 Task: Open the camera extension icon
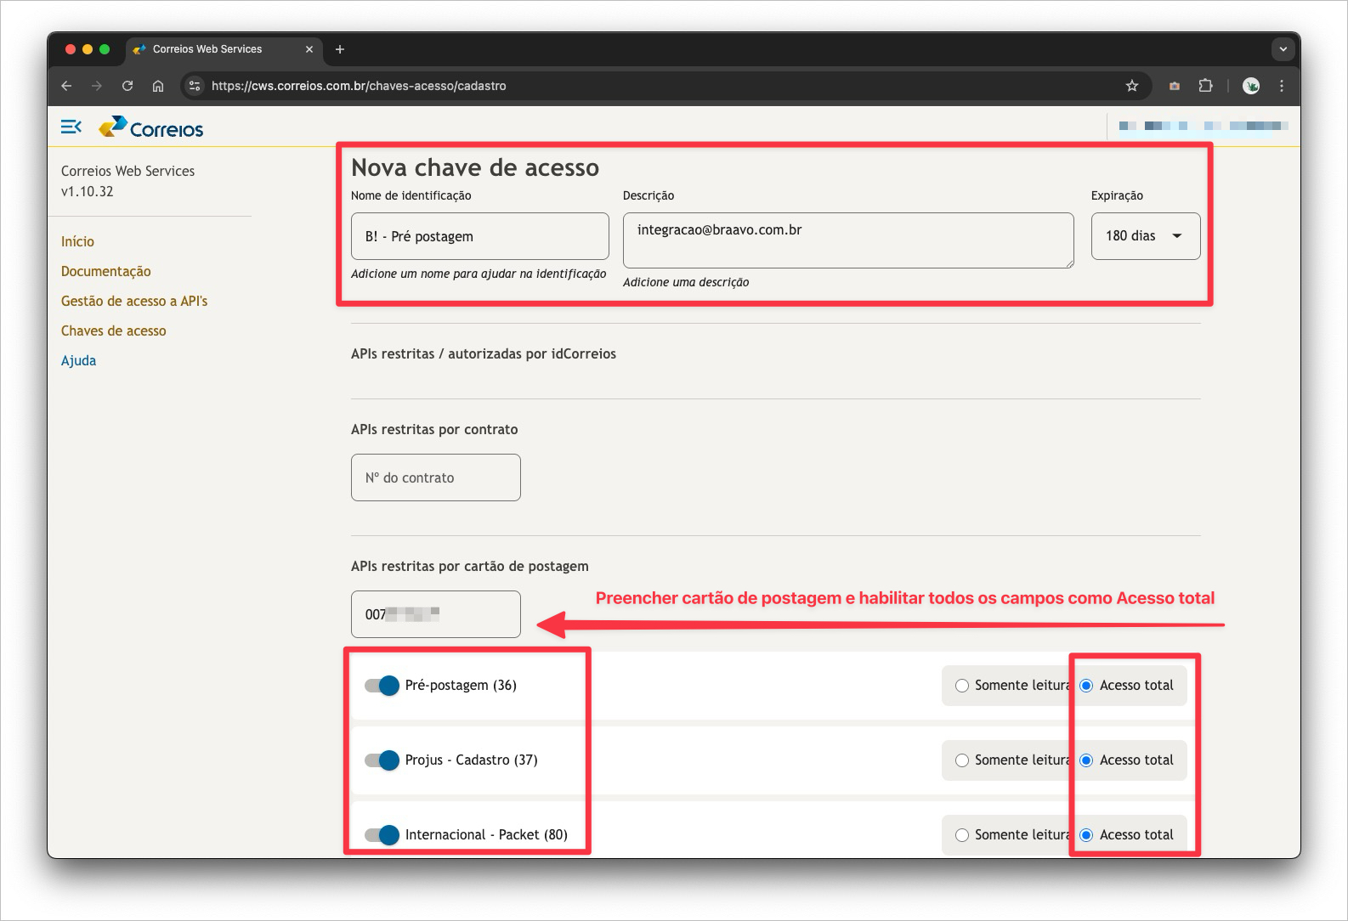pyautogui.click(x=1175, y=86)
